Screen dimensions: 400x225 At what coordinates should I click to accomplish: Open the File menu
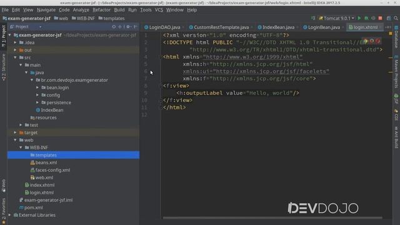[5, 10]
